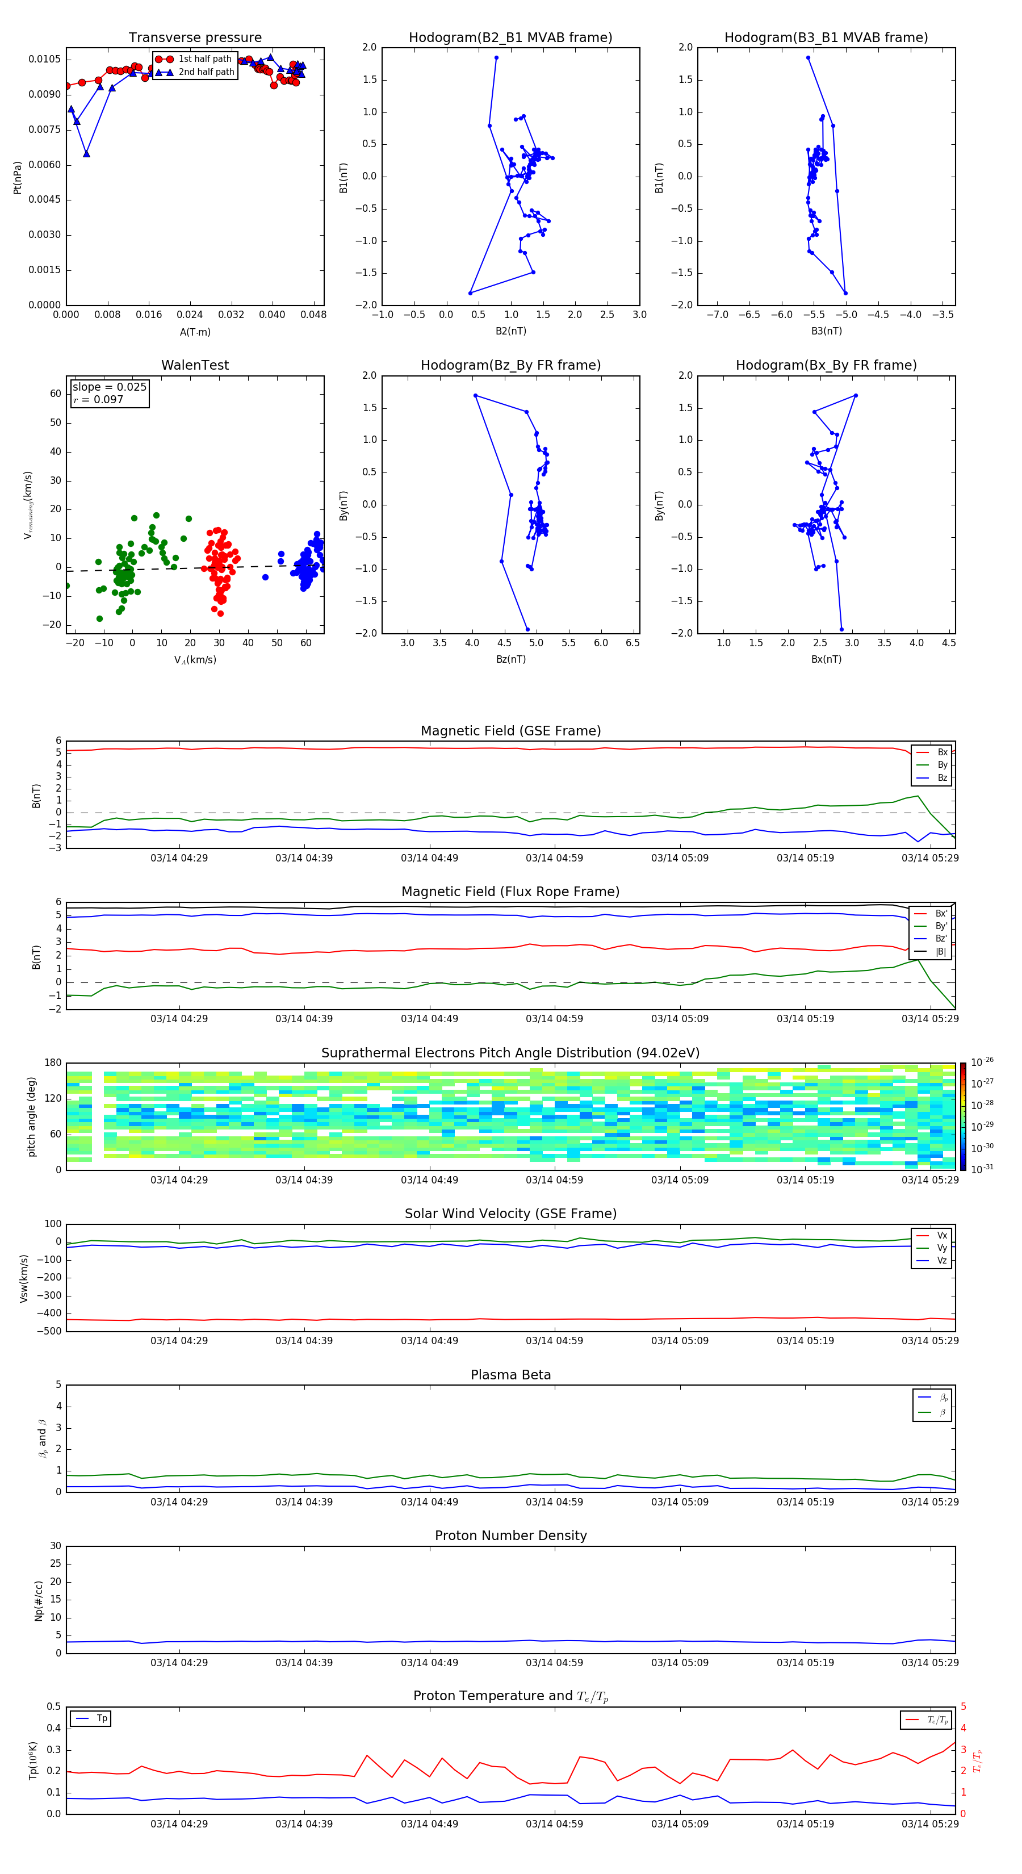Click the "Np(#/cc)" y-axis label

point(39,1600)
